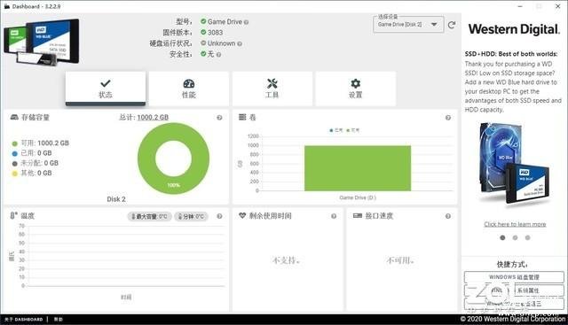The width and height of the screenshot is (568, 325).
Task: Click info icon beside Game Drive model
Action: 247,22
